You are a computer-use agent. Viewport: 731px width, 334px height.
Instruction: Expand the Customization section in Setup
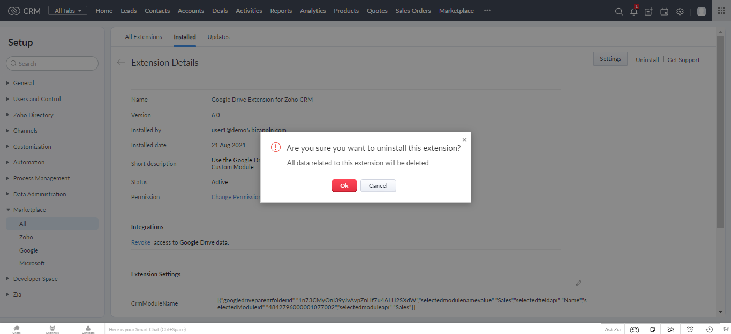[32, 147]
